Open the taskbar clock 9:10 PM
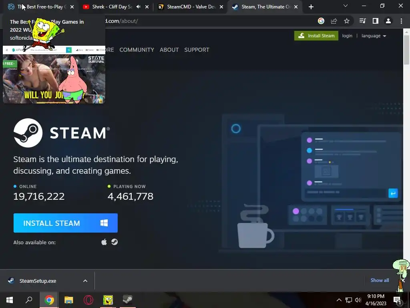Image resolution: width=410 pixels, height=308 pixels. click(x=376, y=300)
